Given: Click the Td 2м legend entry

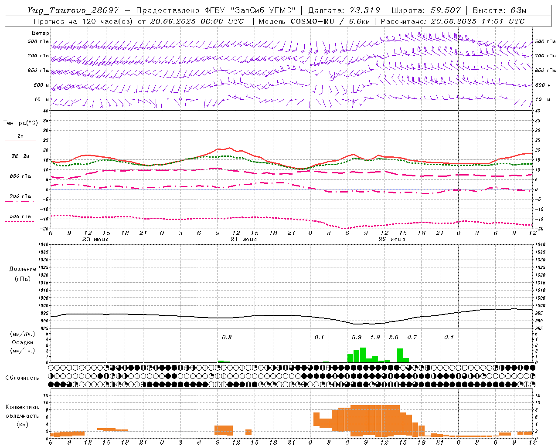Looking at the screenshot, I should tap(20, 158).
